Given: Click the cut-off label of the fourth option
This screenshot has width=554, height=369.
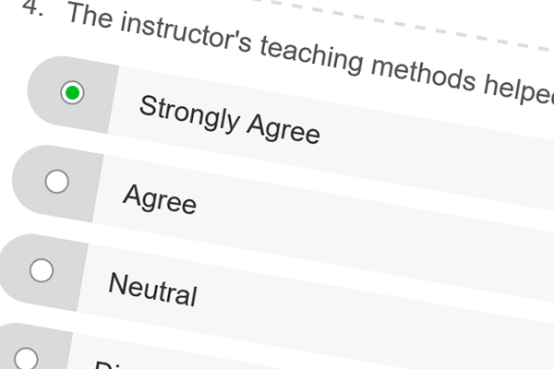Looking at the screenshot, I should click(106, 364).
